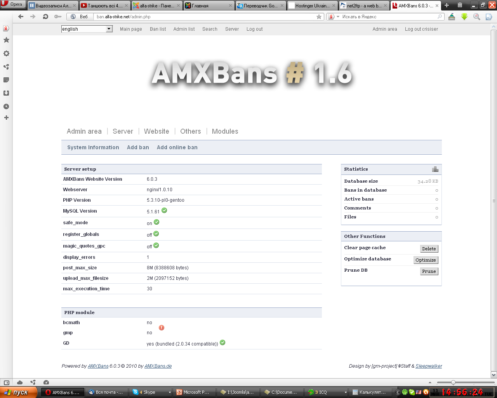Screen dimensions: 497x398
Task: Open AMXBans.de link in footer
Action: coord(158,366)
